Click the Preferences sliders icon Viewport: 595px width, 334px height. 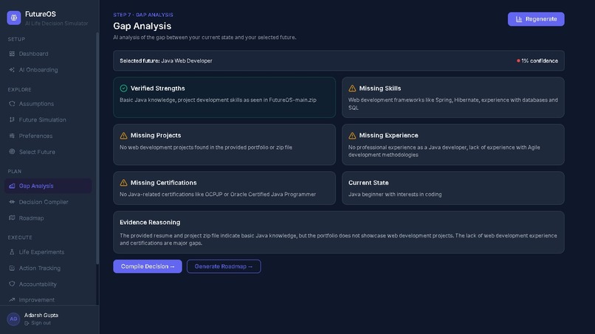[12, 136]
